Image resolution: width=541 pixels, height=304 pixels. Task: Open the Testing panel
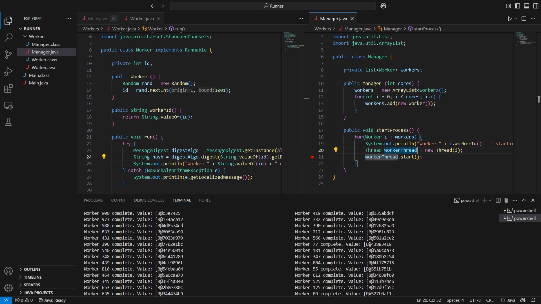(8, 122)
